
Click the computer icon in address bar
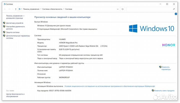pyautogui.click(x=19, y=9)
